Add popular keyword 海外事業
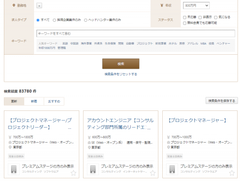 [86, 44]
